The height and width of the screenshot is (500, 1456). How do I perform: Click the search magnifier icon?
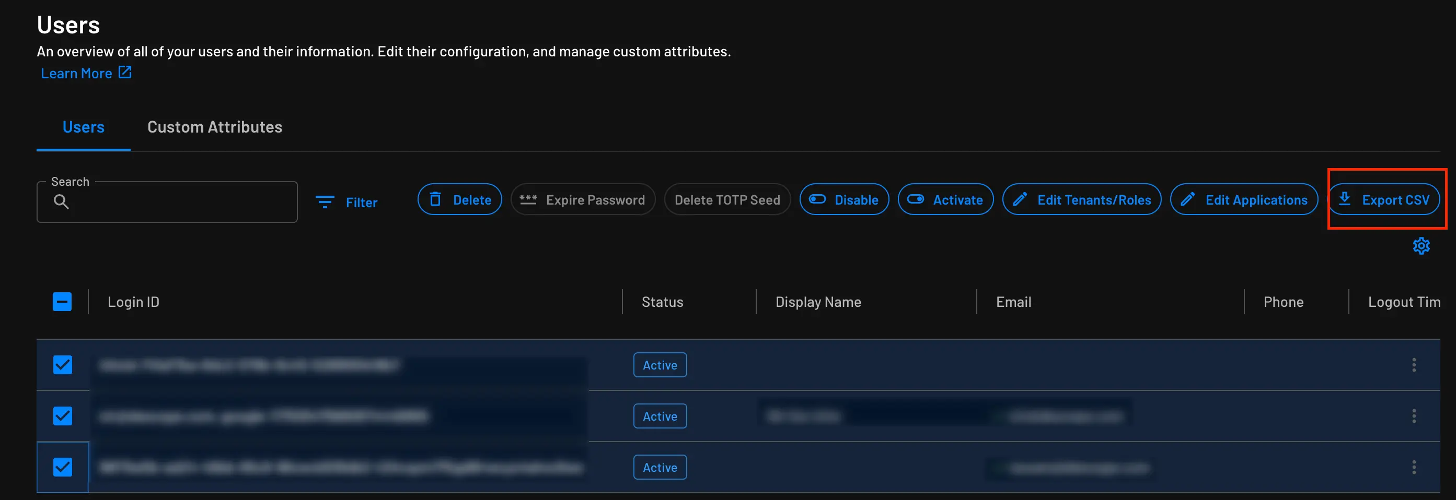pos(61,201)
